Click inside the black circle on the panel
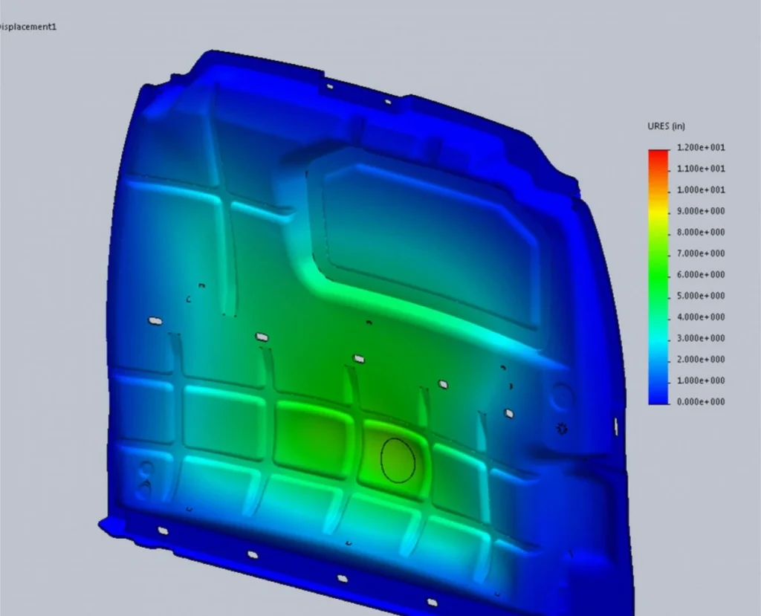Viewport: 761px width, 616px height. coord(397,460)
